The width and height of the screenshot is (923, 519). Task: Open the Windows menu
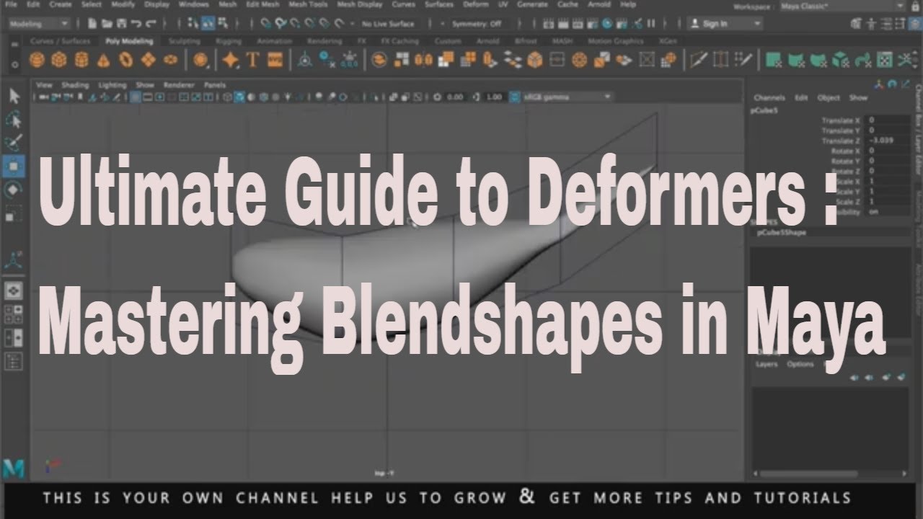[x=194, y=4]
